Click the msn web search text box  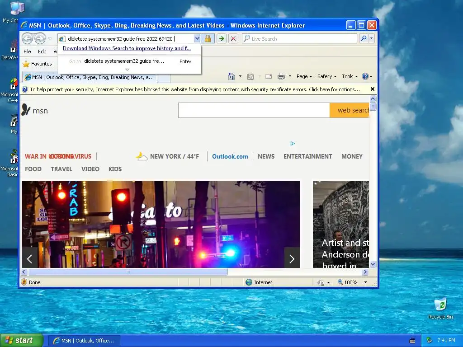(254, 110)
